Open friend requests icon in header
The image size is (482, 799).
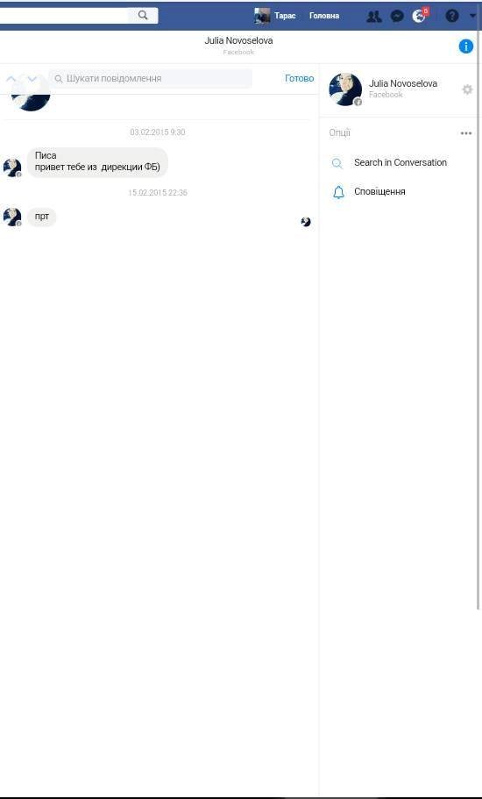(x=374, y=17)
